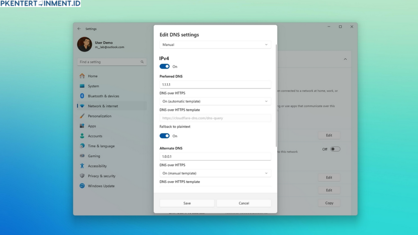The image size is (418, 235).
Task: Enable the Off toggle for this network
Action: click(335, 149)
